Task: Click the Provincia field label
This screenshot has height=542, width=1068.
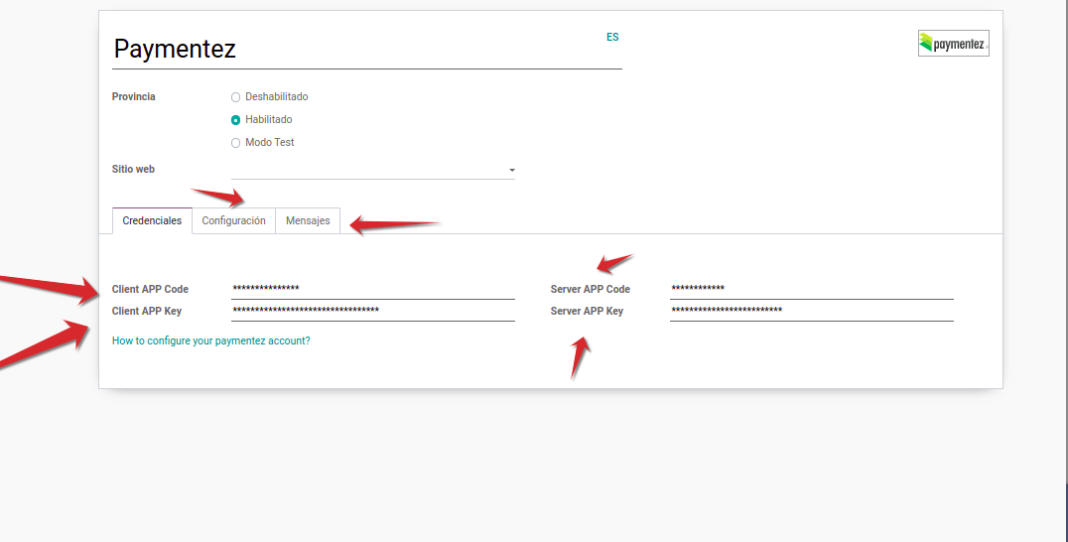Action: pos(134,97)
